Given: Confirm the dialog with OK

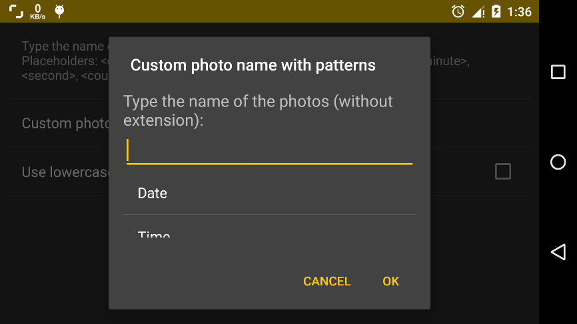Looking at the screenshot, I should pos(391,281).
